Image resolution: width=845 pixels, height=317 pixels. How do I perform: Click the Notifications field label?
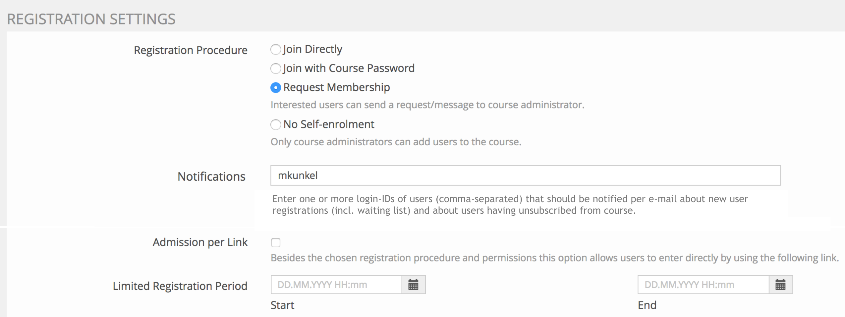coord(211,177)
